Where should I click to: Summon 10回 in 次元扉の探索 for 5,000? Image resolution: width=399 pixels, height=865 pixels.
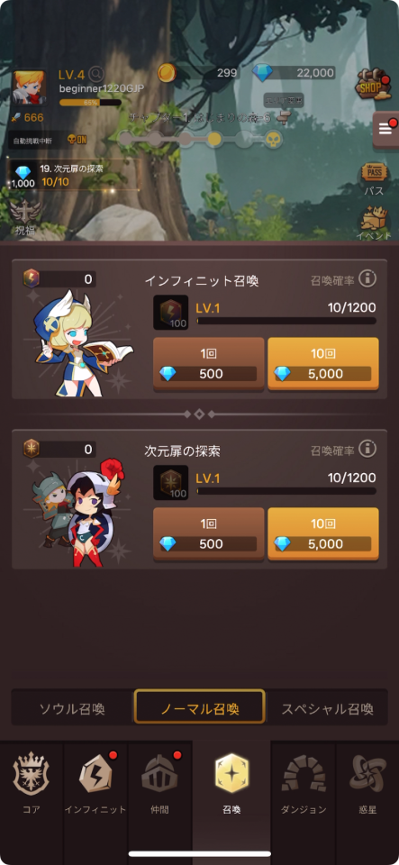click(323, 534)
